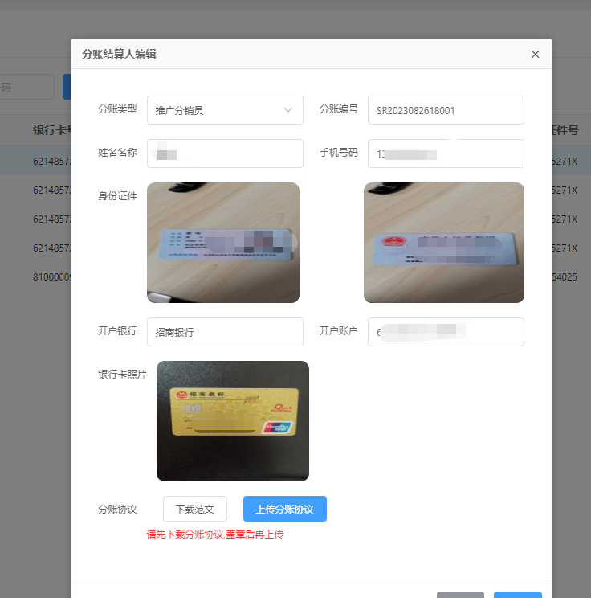The height and width of the screenshot is (598, 591).
Task: Click the 银行卡号 column header behind dialog
Action: (52, 130)
